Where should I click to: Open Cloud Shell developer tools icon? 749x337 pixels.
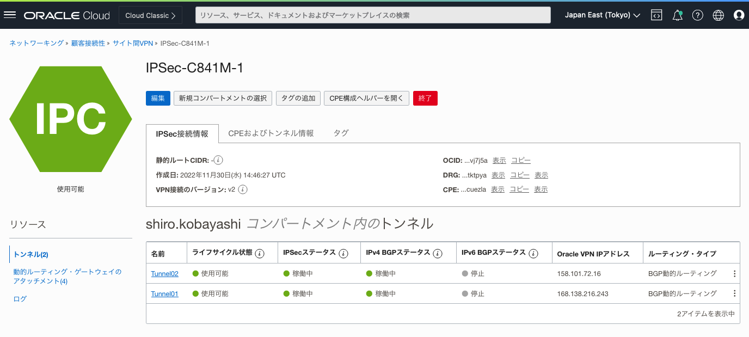(657, 15)
